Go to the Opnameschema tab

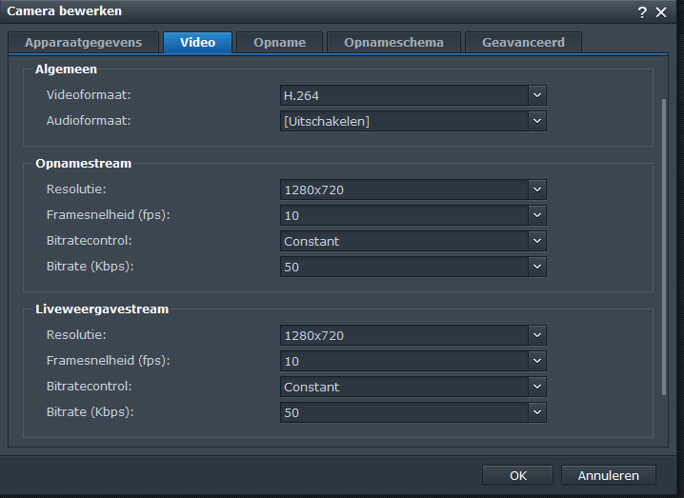point(393,43)
